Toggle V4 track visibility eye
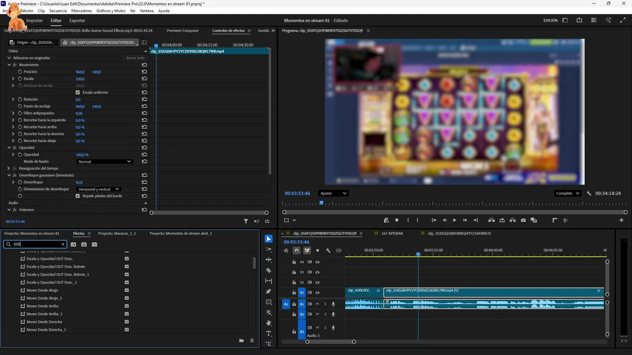632x355 pixels. point(317,262)
